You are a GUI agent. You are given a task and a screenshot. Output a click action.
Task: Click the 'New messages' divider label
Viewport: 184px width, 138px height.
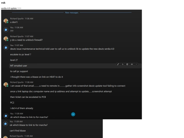point(72,13)
